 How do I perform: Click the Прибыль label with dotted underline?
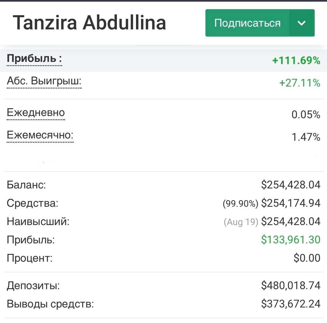(34, 59)
